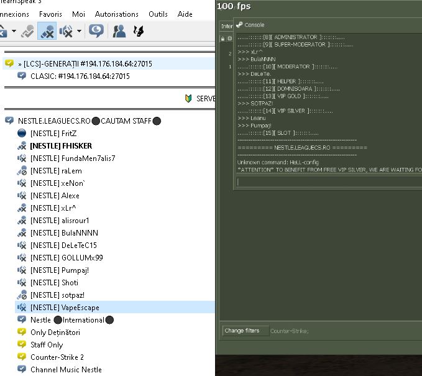Select Counter-Strike 2 channel
The height and width of the screenshot is (376, 422).
[57, 357]
